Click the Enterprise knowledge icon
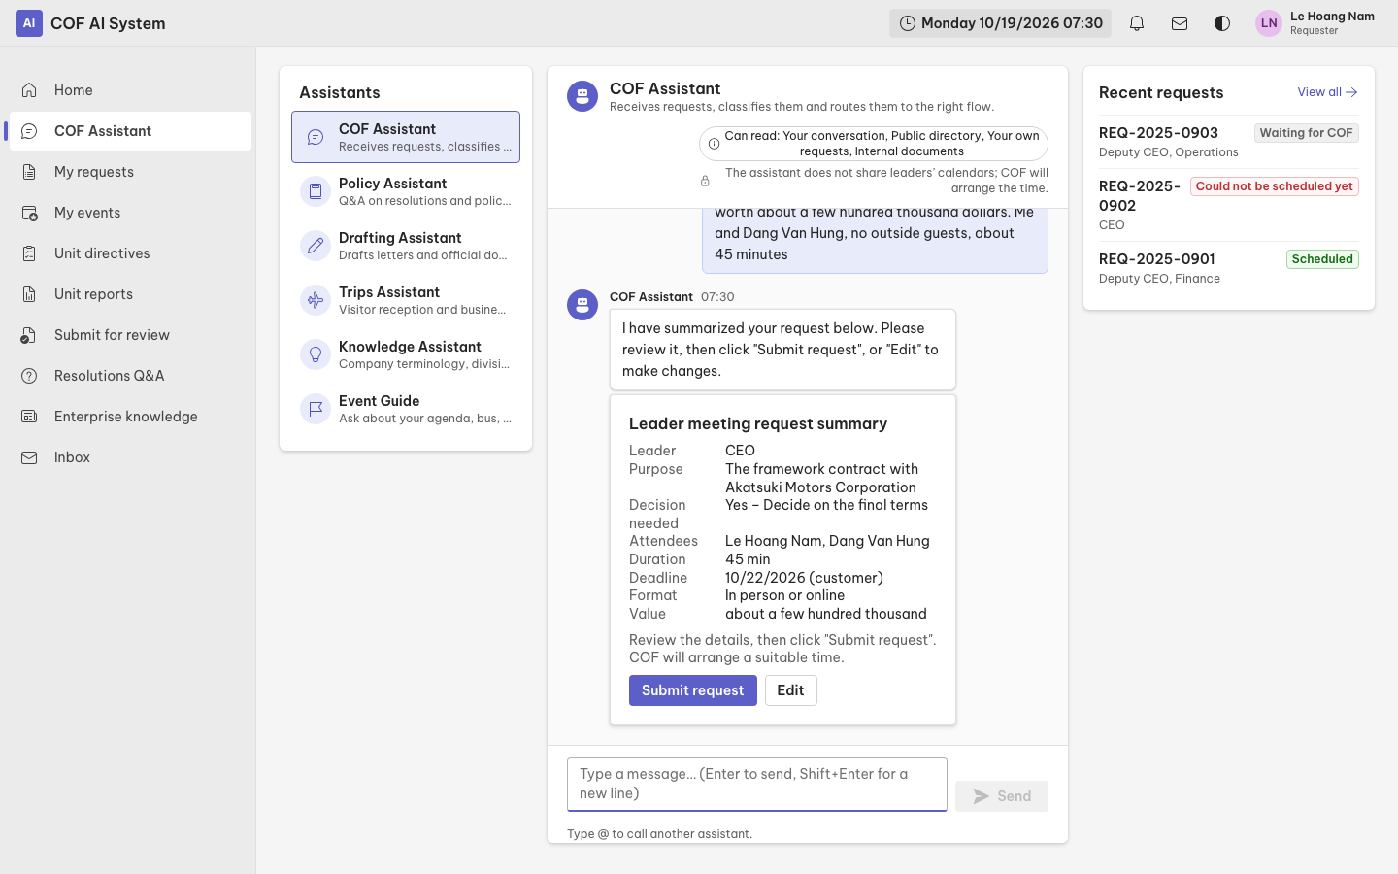 point(29,417)
